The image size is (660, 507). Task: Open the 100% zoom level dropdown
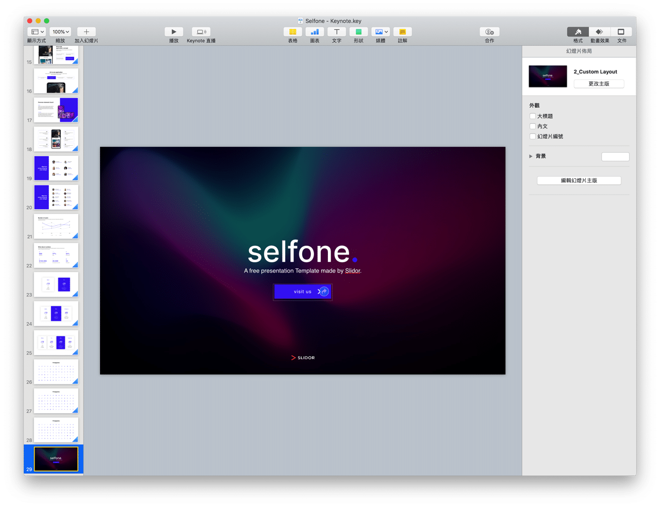tap(60, 31)
